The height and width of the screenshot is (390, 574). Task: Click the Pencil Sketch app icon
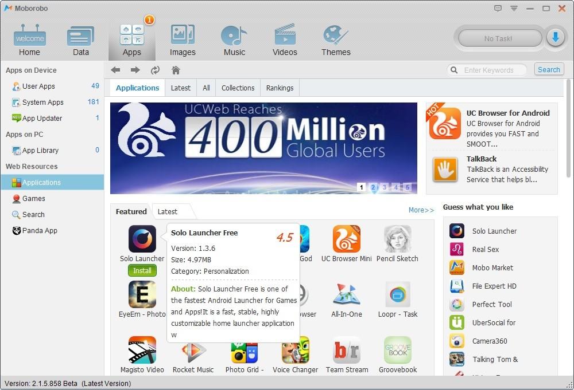[398, 239]
